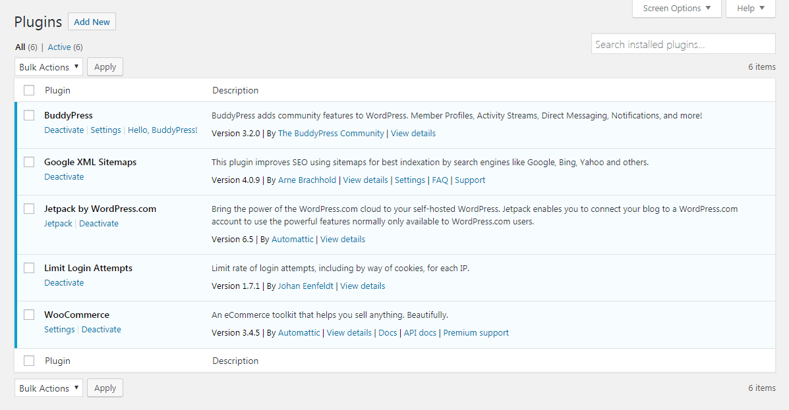Open Arne Brachhold author link
Screen dimensions: 789x410
tap(307, 180)
